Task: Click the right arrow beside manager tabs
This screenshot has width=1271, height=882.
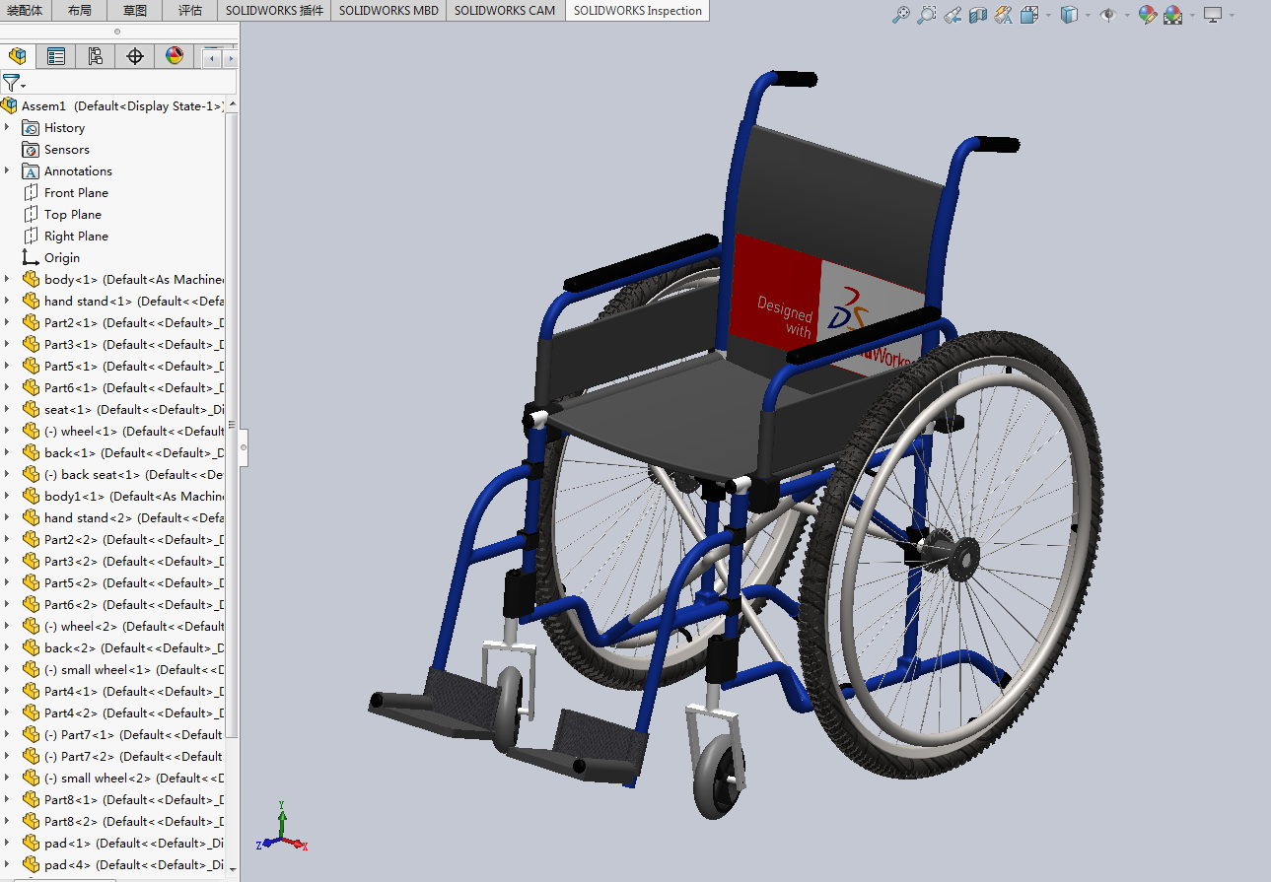Action: pos(230,59)
